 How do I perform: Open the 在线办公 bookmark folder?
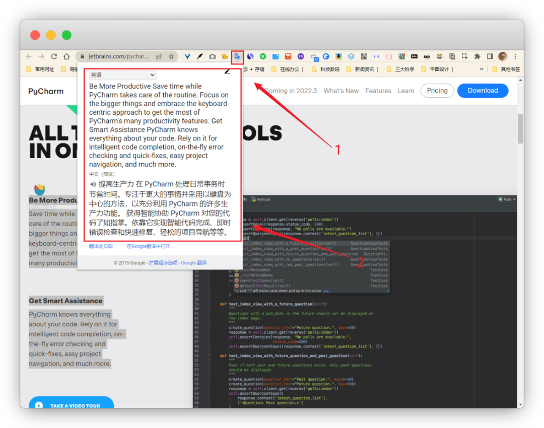(286, 69)
